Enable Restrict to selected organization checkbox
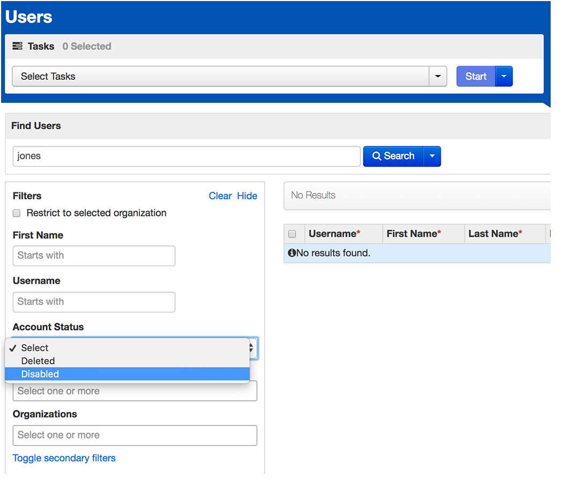563x486 pixels. click(17, 213)
